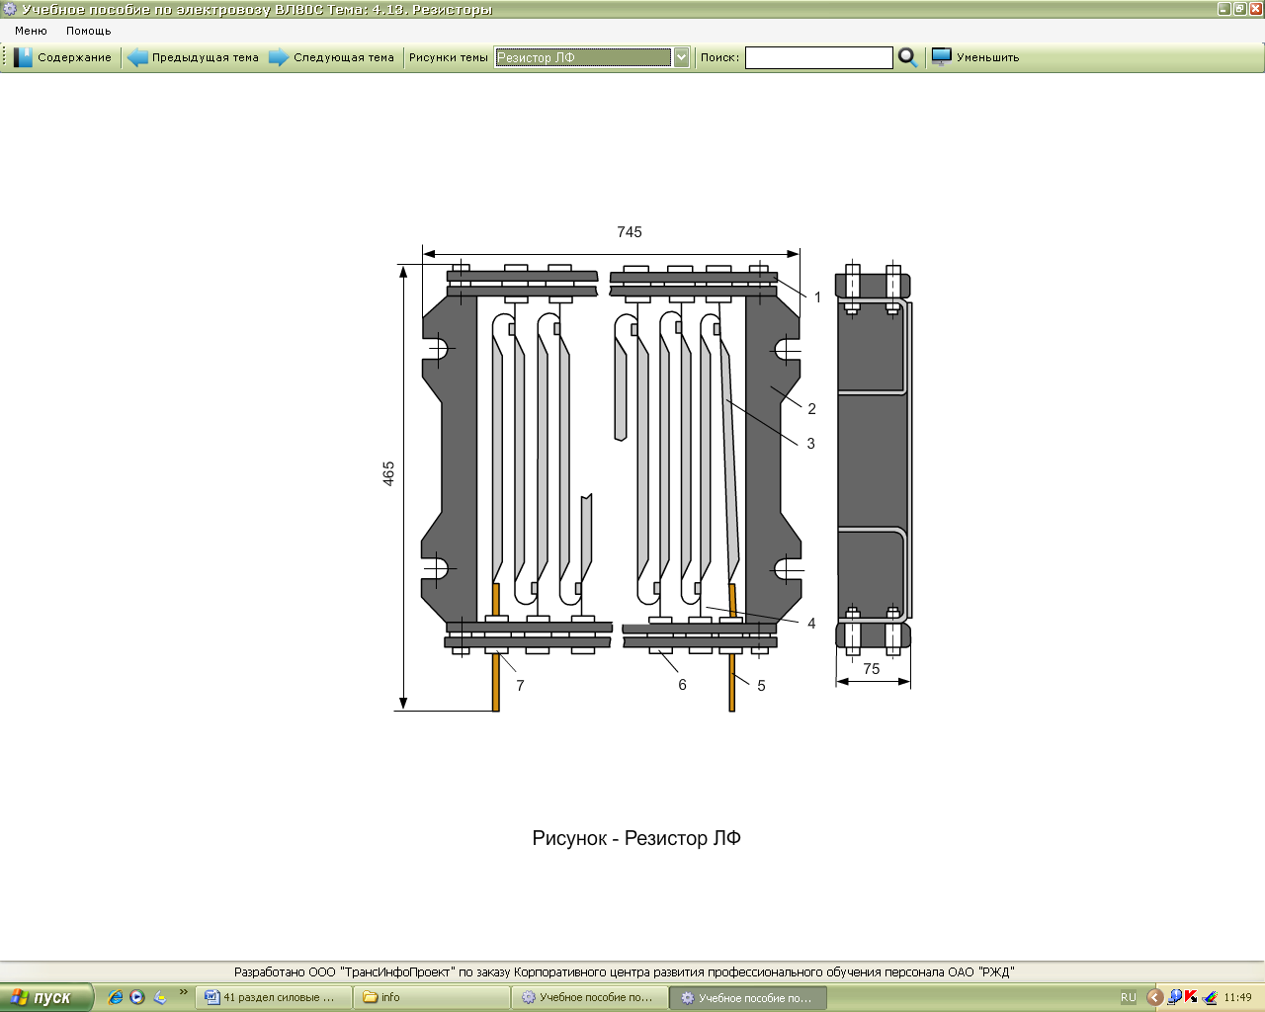This screenshot has width=1265, height=1012.
Task: Click the 11:49 system clock
Action: (x=1237, y=997)
